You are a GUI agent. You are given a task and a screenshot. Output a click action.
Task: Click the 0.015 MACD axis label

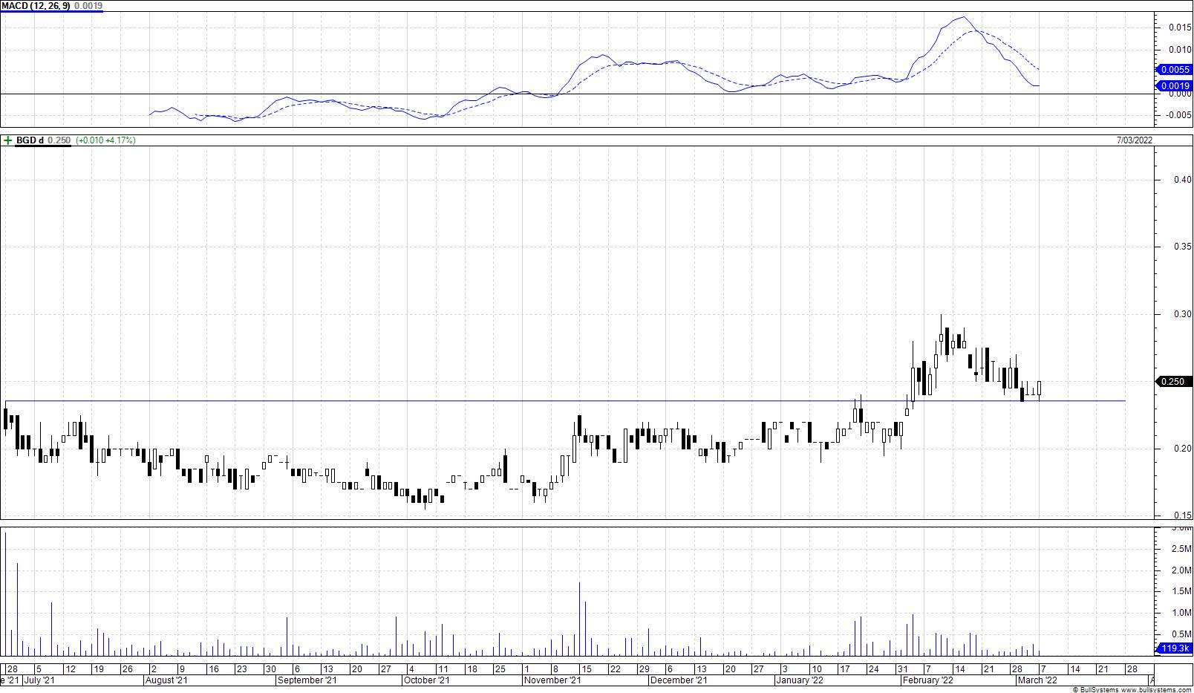tap(1181, 27)
